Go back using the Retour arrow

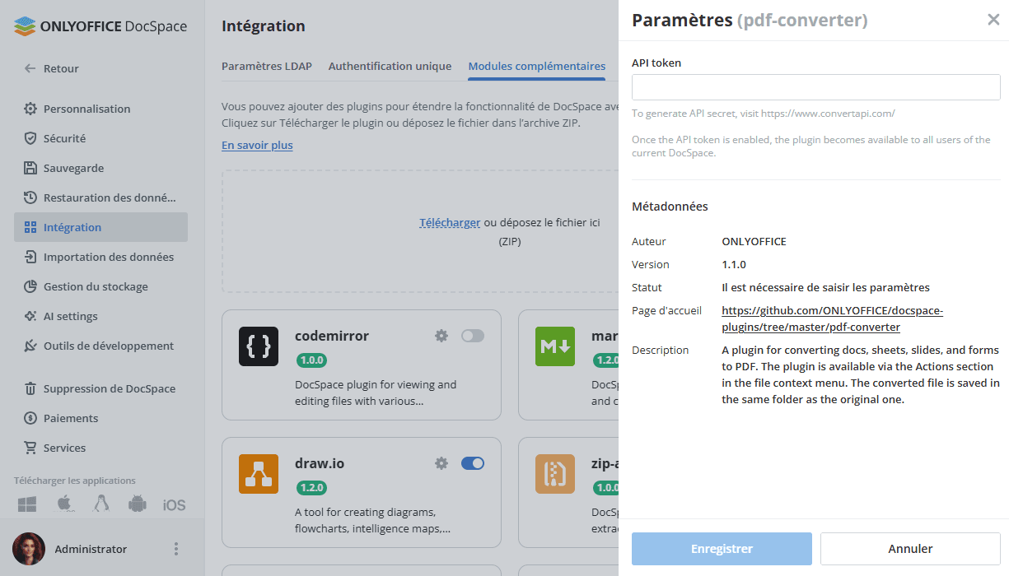[x=30, y=68]
